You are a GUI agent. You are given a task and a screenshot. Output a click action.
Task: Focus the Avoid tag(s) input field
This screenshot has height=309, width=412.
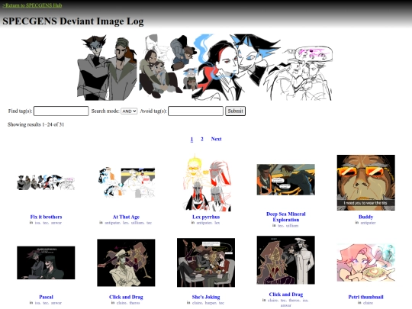point(195,111)
